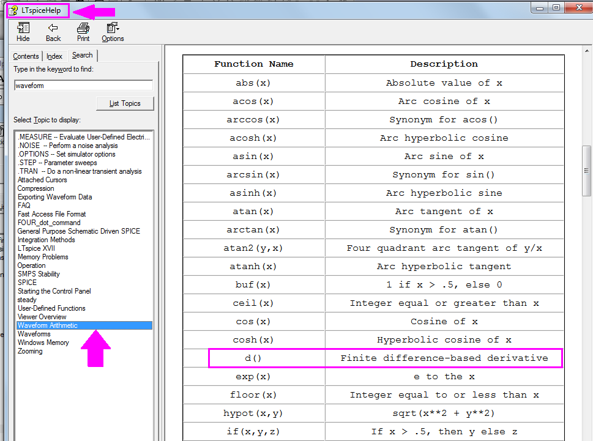Open the Viewer Overview topic
This screenshot has height=441, width=593.
tap(42, 317)
